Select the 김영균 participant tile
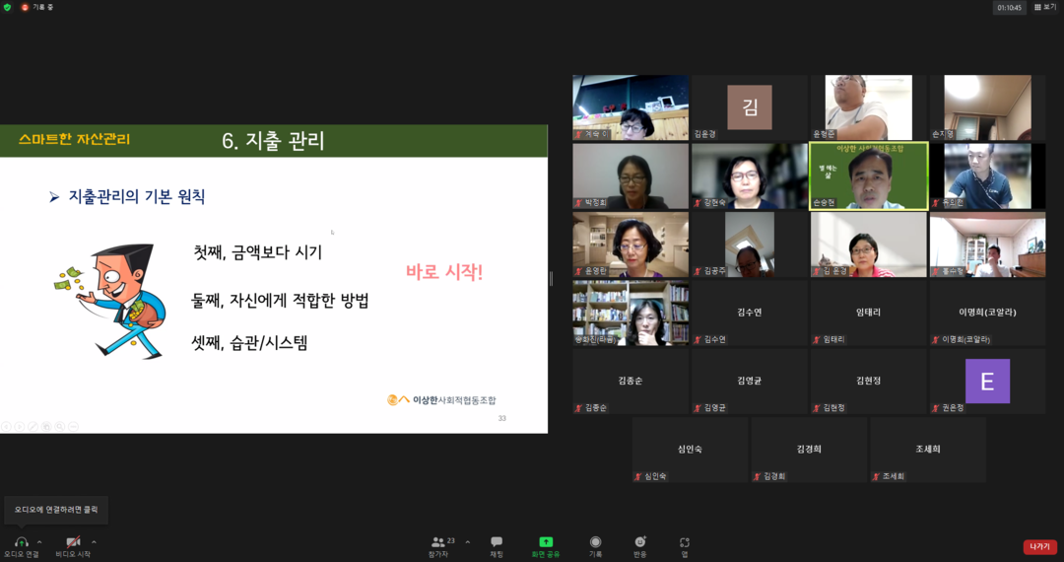Screen dimensions: 1064x562 click(x=749, y=382)
